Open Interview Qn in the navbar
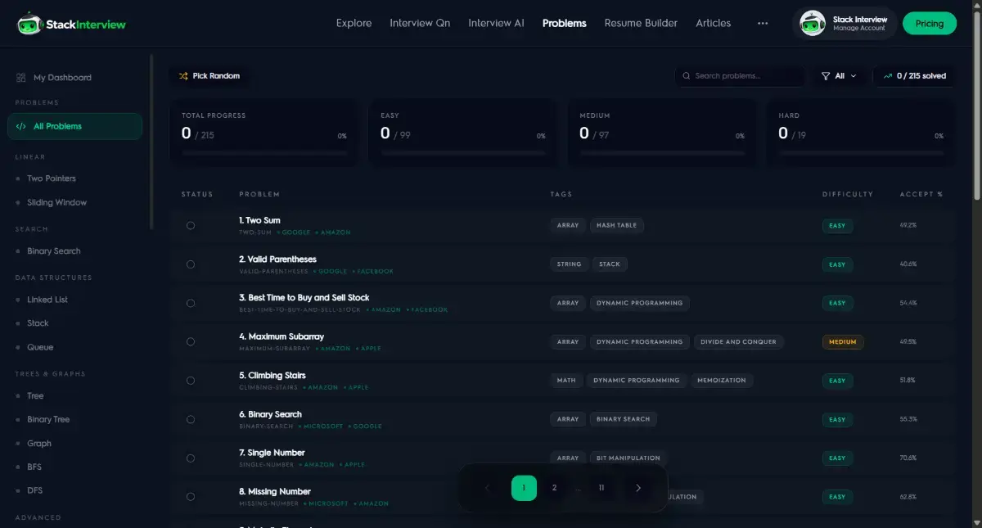 pyautogui.click(x=420, y=23)
